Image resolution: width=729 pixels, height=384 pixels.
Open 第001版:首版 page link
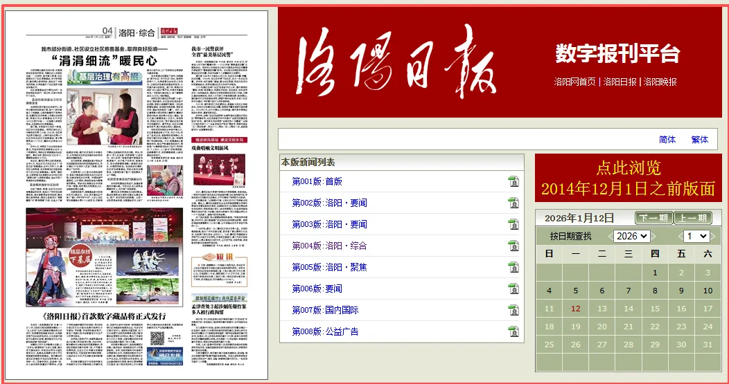(x=317, y=181)
